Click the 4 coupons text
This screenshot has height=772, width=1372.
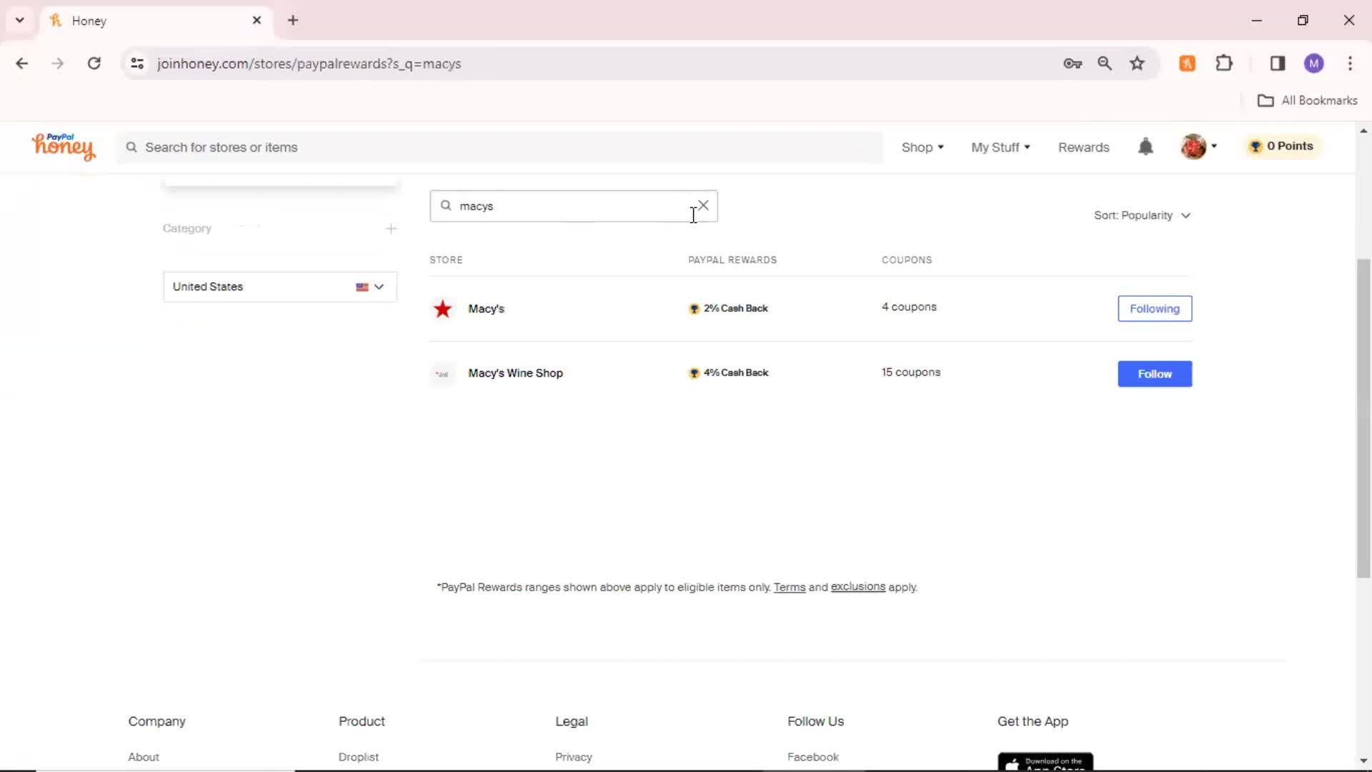tap(909, 307)
